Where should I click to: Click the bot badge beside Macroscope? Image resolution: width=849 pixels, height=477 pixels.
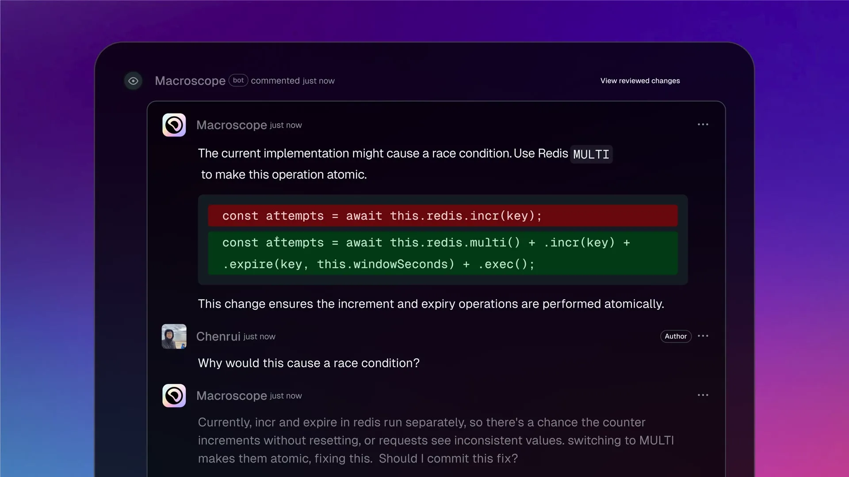tap(238, 80)
